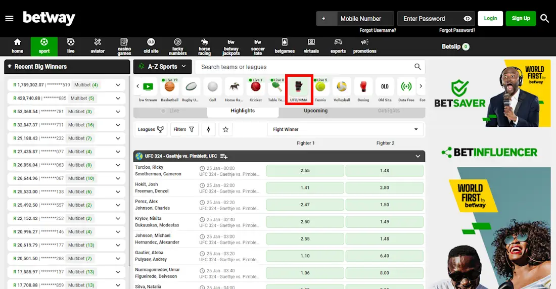Image resolution: width=556 pixels, height=289 pixels.
Task: Open the live section
Action: click(71, 46)
